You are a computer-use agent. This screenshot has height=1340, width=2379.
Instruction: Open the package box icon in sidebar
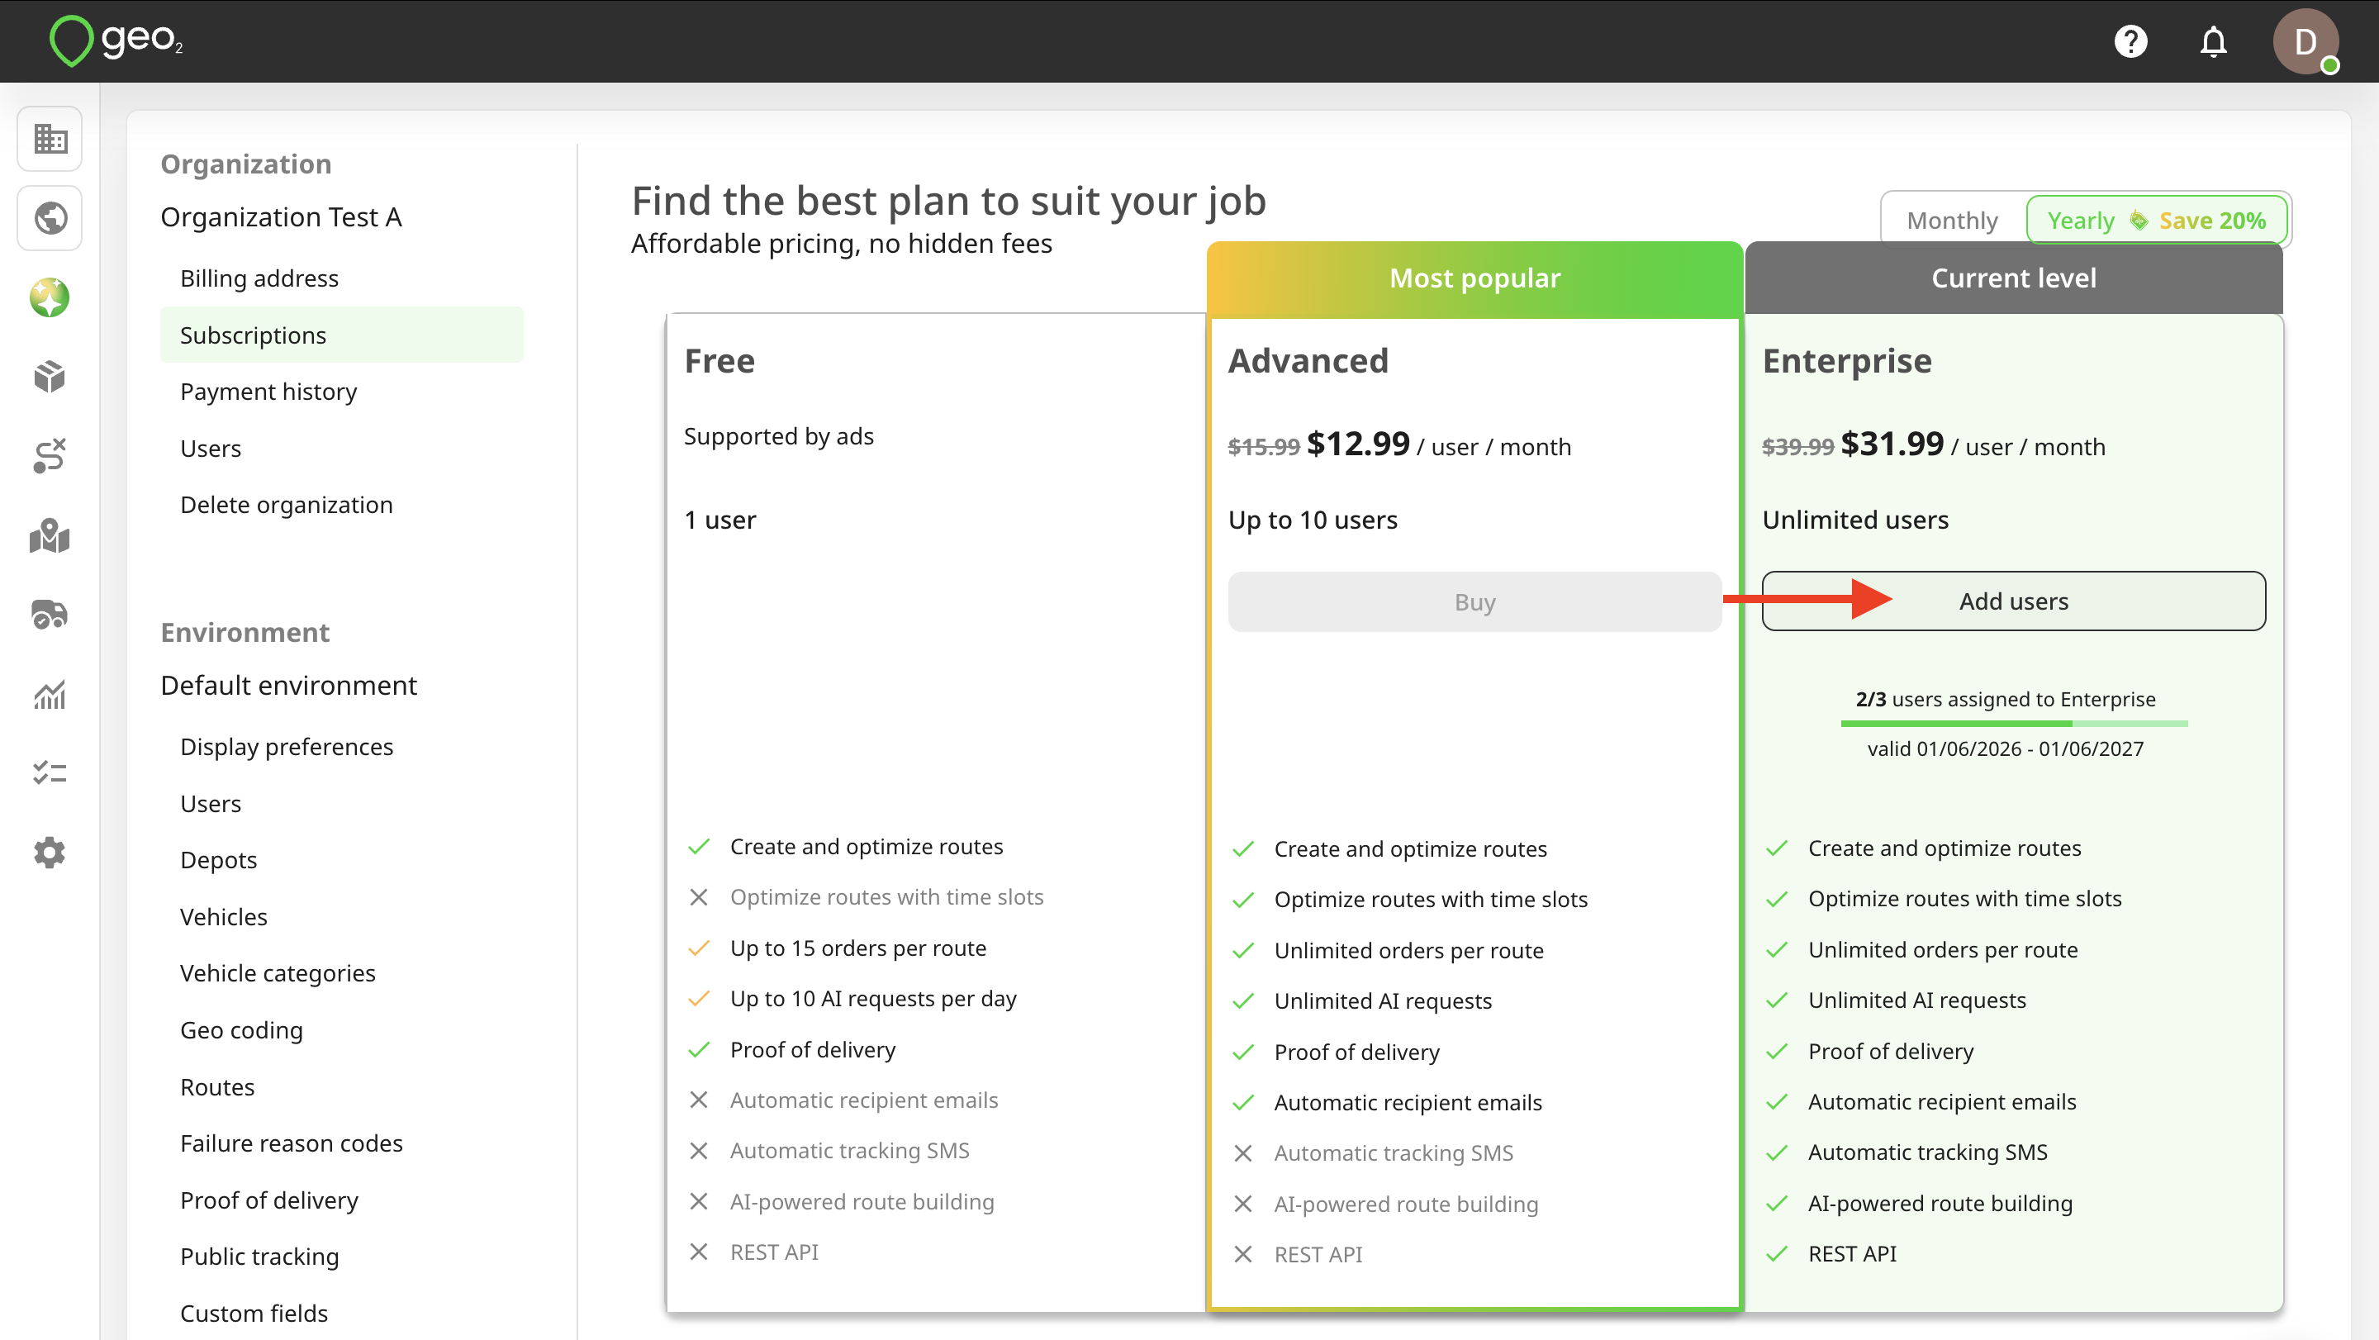pos(50,377)
